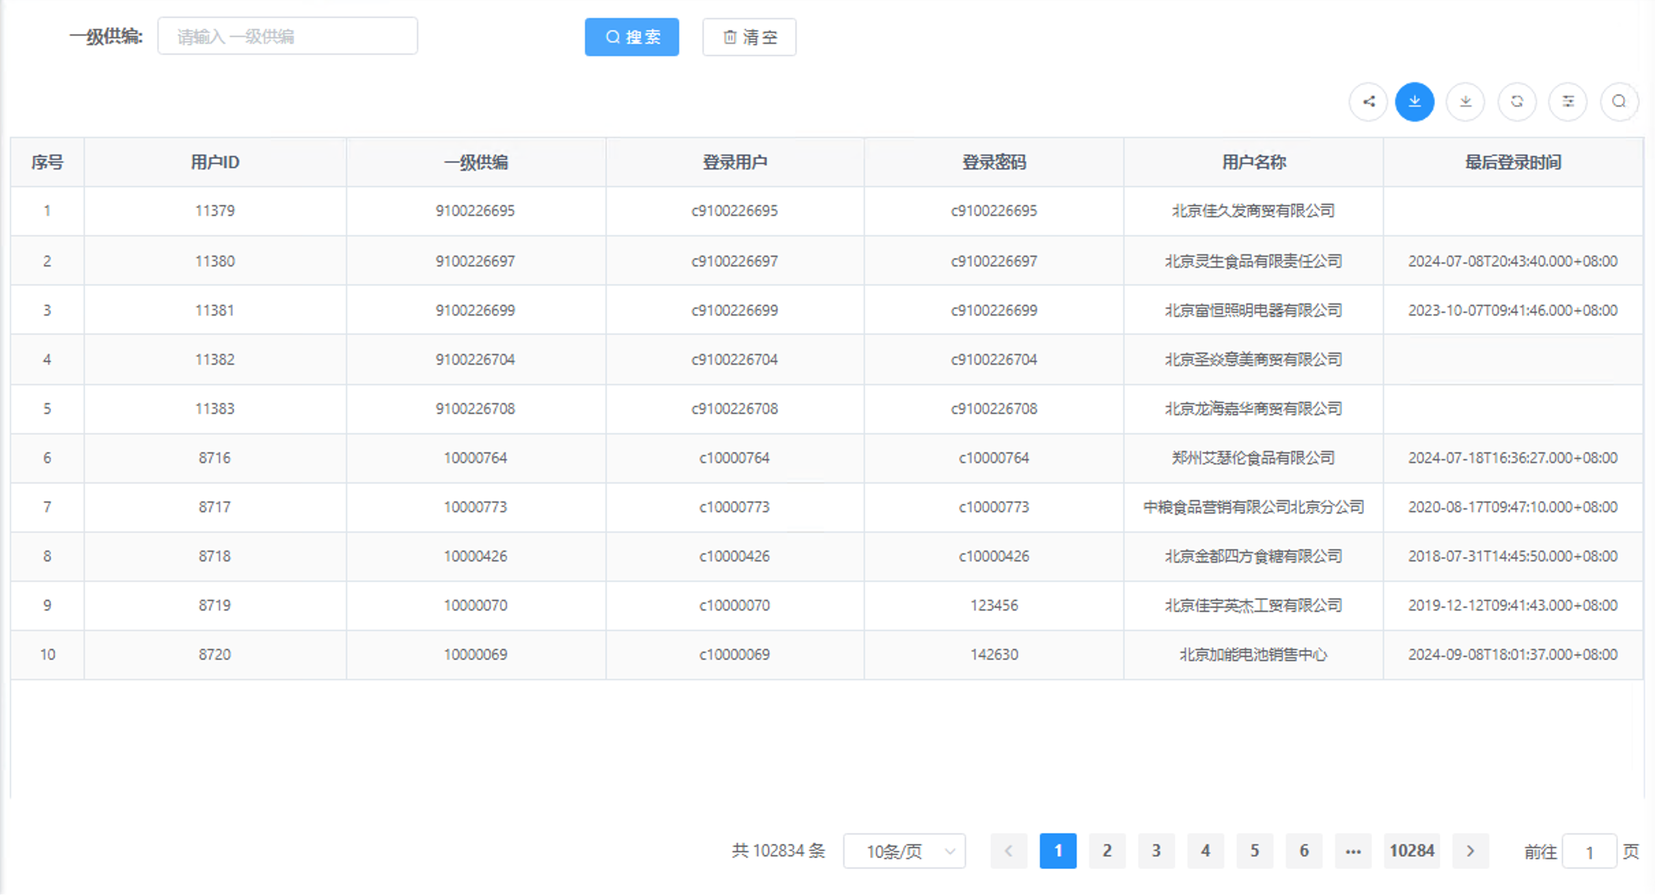Refresh the table with the reload icon
This screenshot has width=1655, height=895.
[1517, 102]
